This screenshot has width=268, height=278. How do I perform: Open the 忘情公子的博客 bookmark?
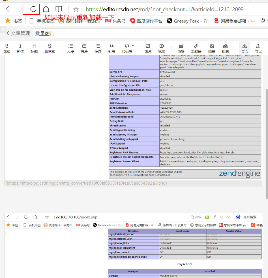coord(203,225)
